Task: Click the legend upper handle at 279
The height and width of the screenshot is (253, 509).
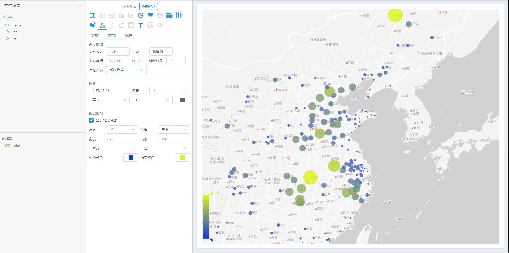Action: pos(211,193)
